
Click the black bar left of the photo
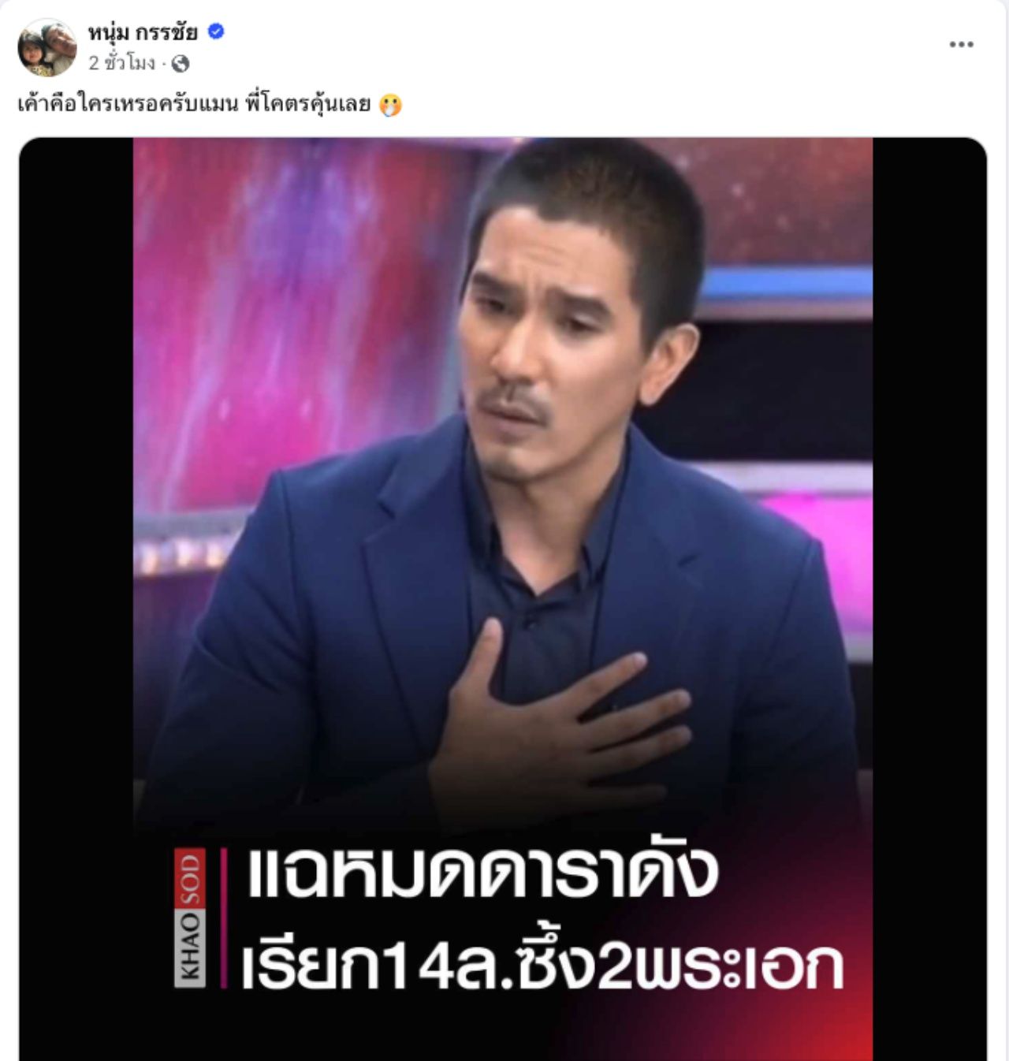(76, 599)
